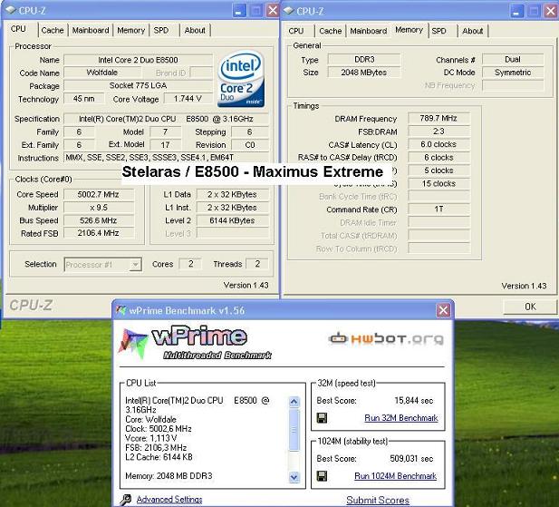The image size is (559, 507).
Task: Open About tab in right CPU-Z window
Action: [x=472, y=31]
